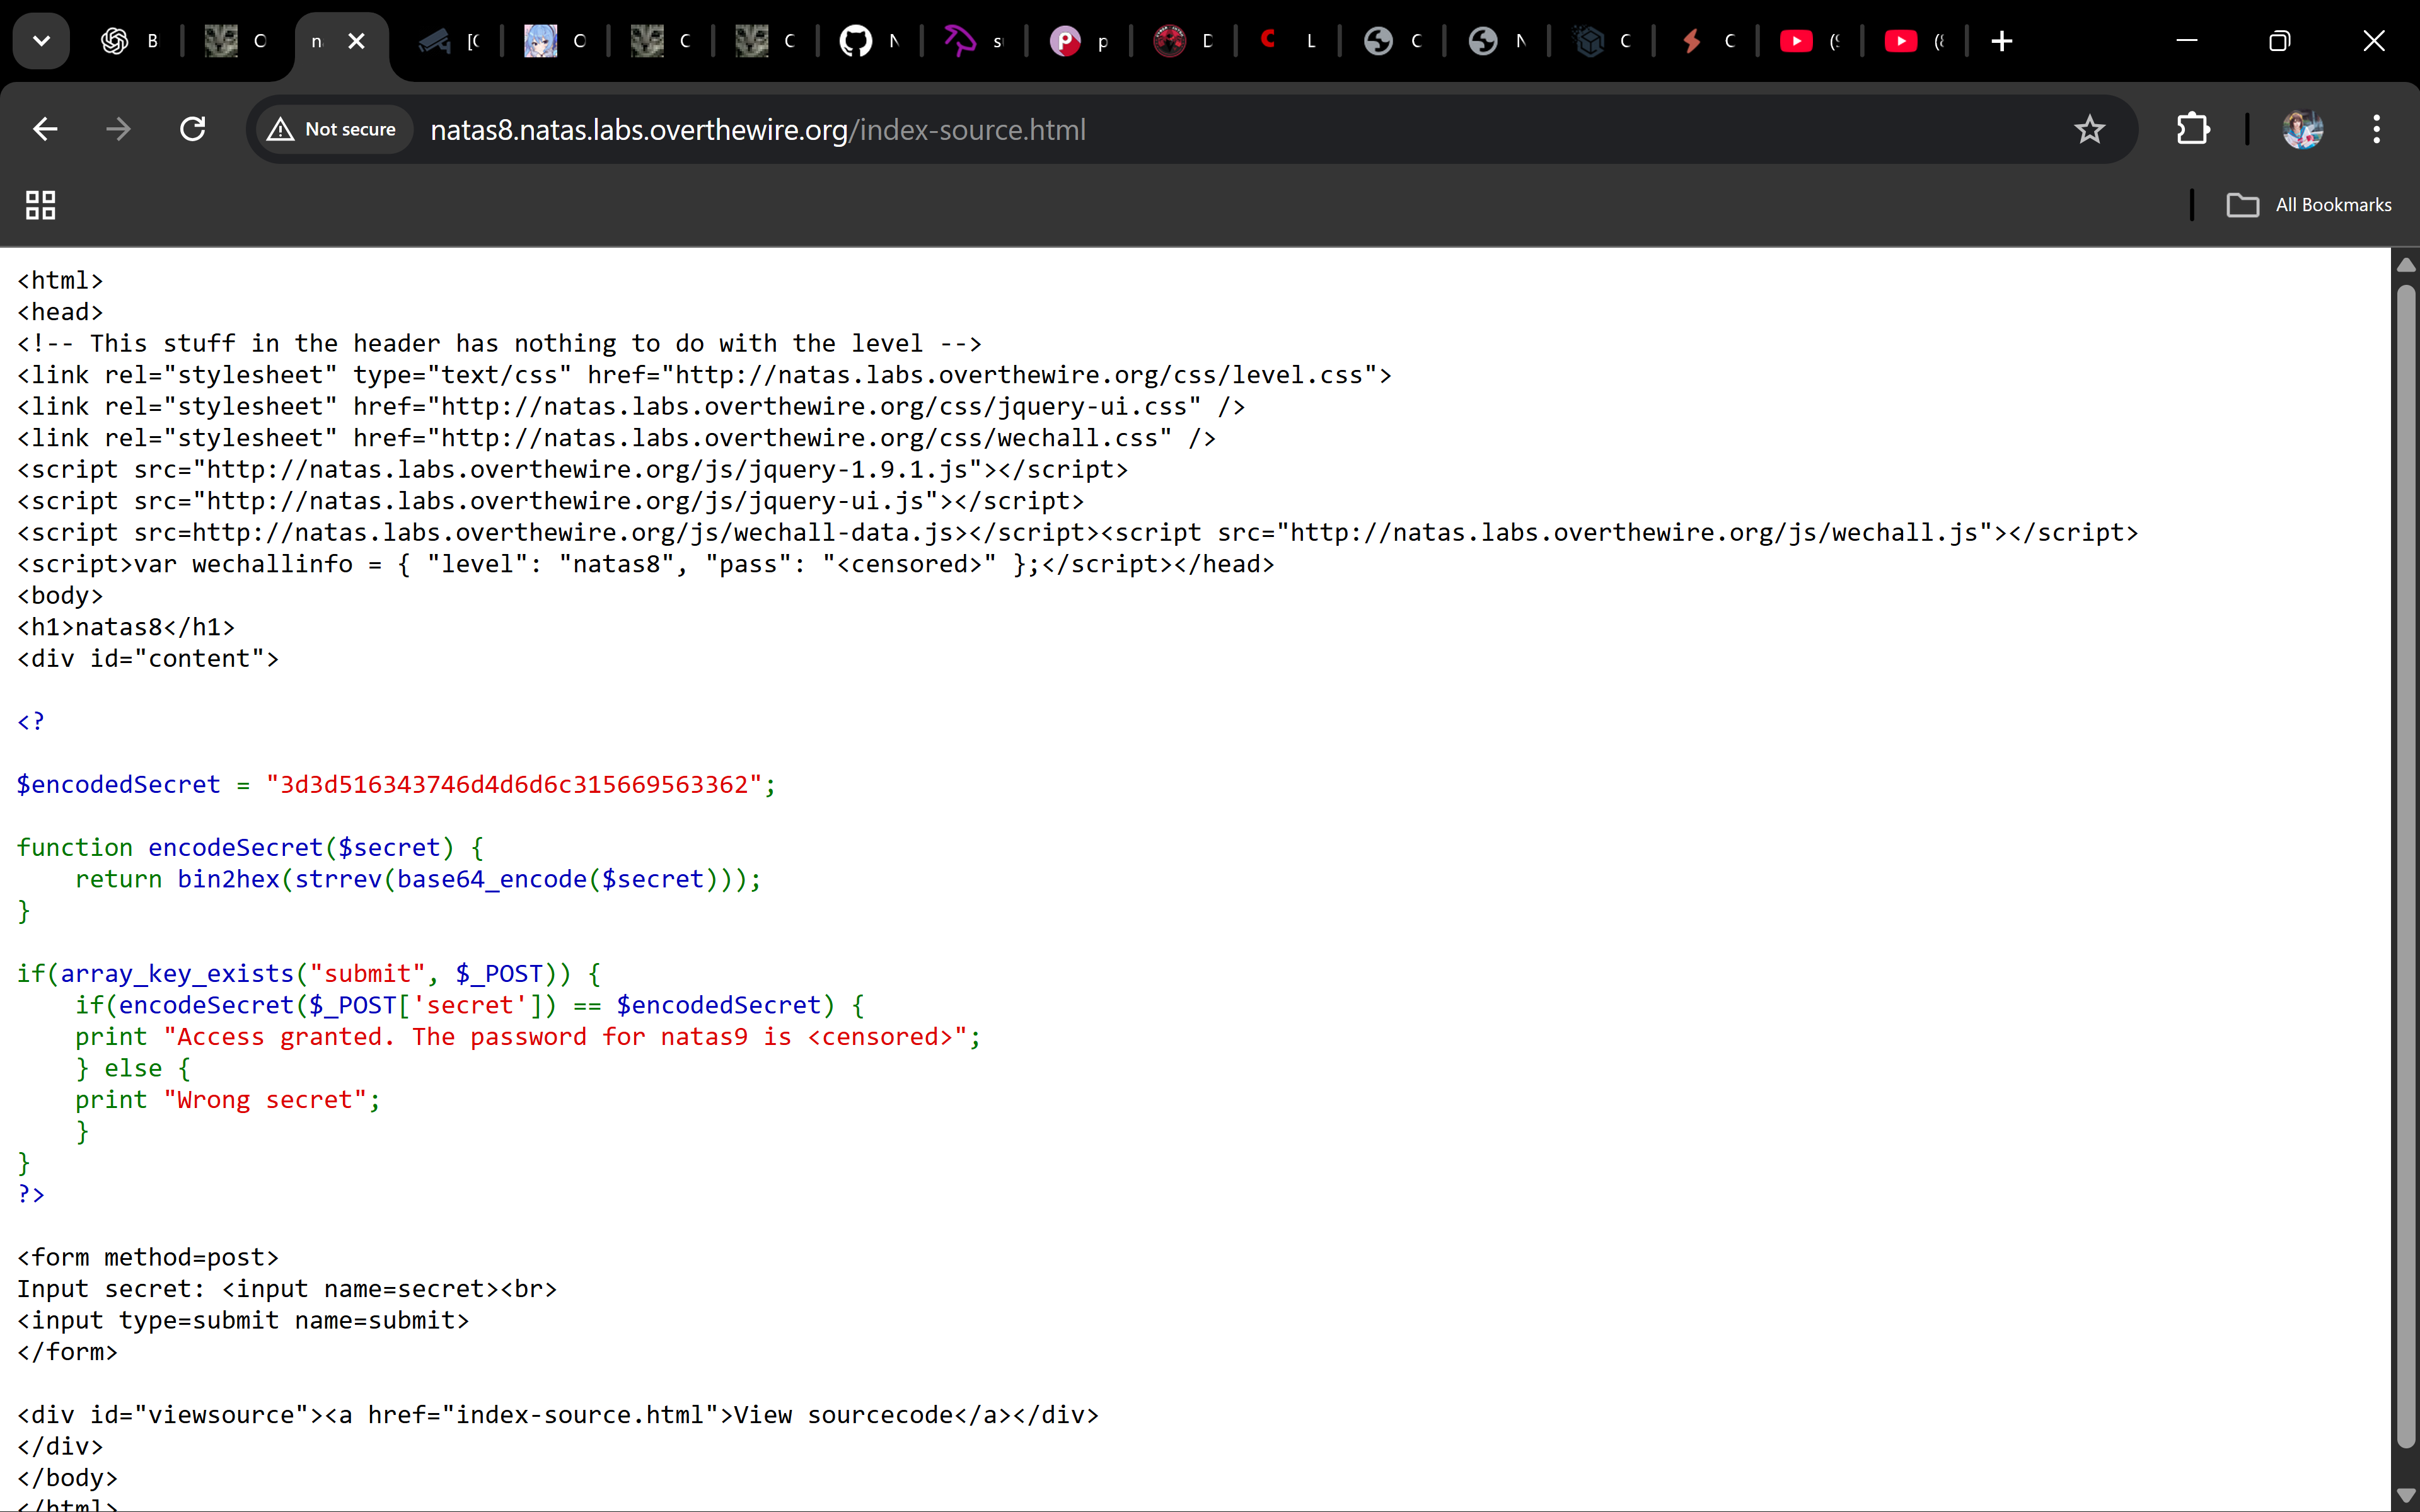This screenshot has height=1512, width=2420.
Task: Open a new tab with plus button
Action: tap(2001, 41)
